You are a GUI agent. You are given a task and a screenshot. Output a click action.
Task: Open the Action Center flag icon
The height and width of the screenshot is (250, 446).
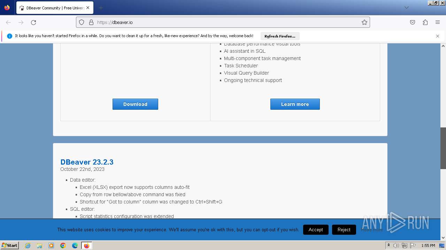tap(413, 245)
